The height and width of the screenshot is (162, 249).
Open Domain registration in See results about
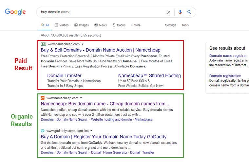[225, 76]
